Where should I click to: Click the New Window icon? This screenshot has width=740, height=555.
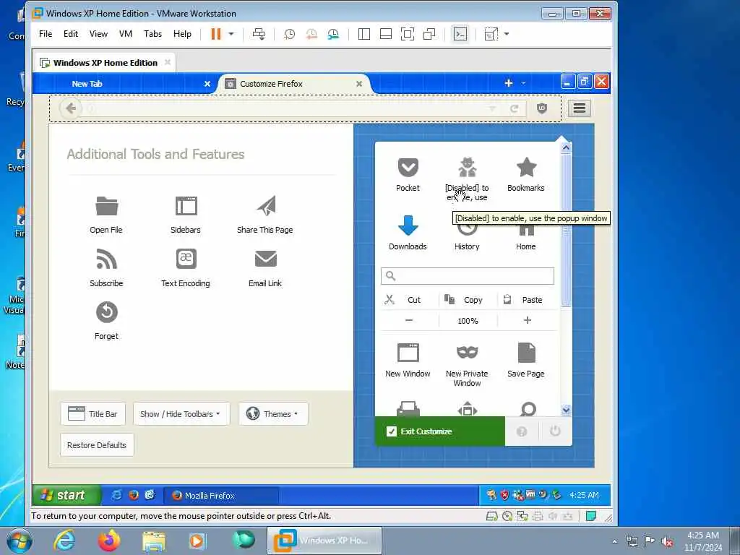[x=408, y=353]
